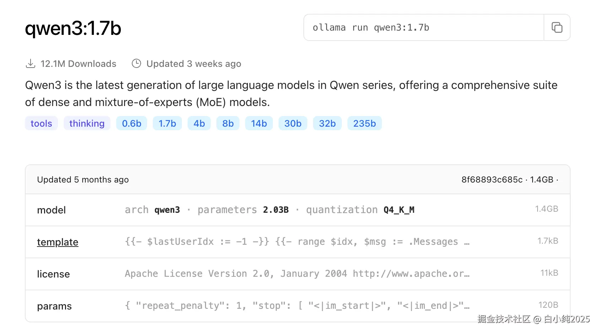Screen dimensions: 599x333
Task: Click the clock icon beside Updated 3 weeks ago
Action: pos(136,63)
